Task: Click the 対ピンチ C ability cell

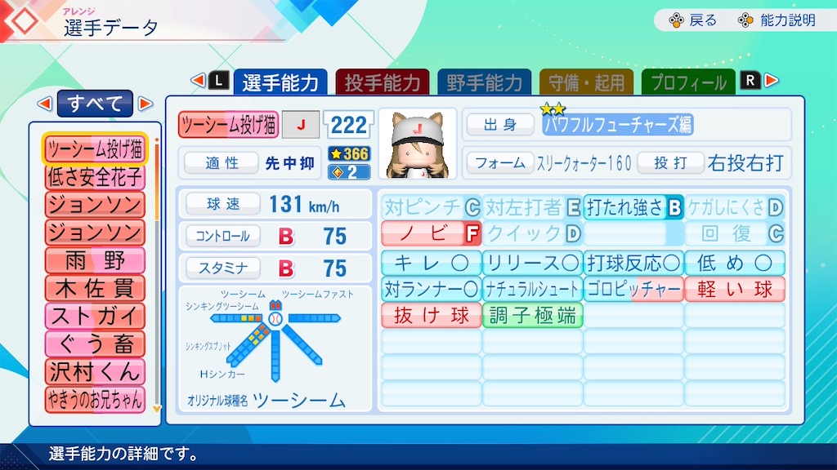Action: tap(432, 206)
